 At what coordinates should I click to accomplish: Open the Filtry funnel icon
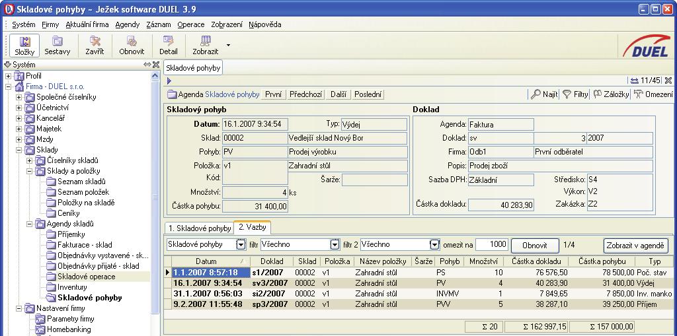pyautogui.click(x=575, y=94)
